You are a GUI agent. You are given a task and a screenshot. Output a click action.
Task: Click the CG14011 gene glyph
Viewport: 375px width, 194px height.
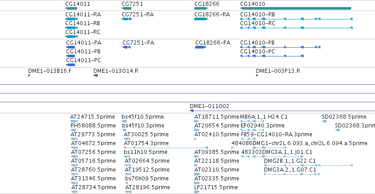[x=71, y=8]
